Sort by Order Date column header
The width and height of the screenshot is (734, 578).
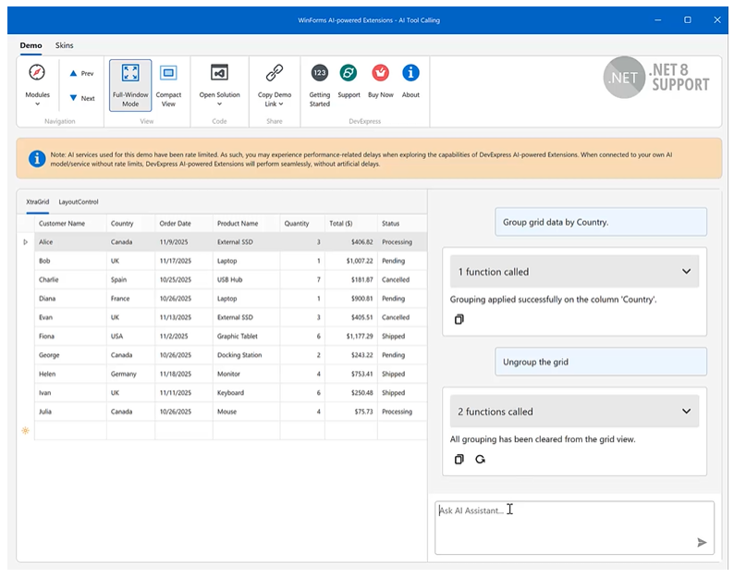(183, 224)
